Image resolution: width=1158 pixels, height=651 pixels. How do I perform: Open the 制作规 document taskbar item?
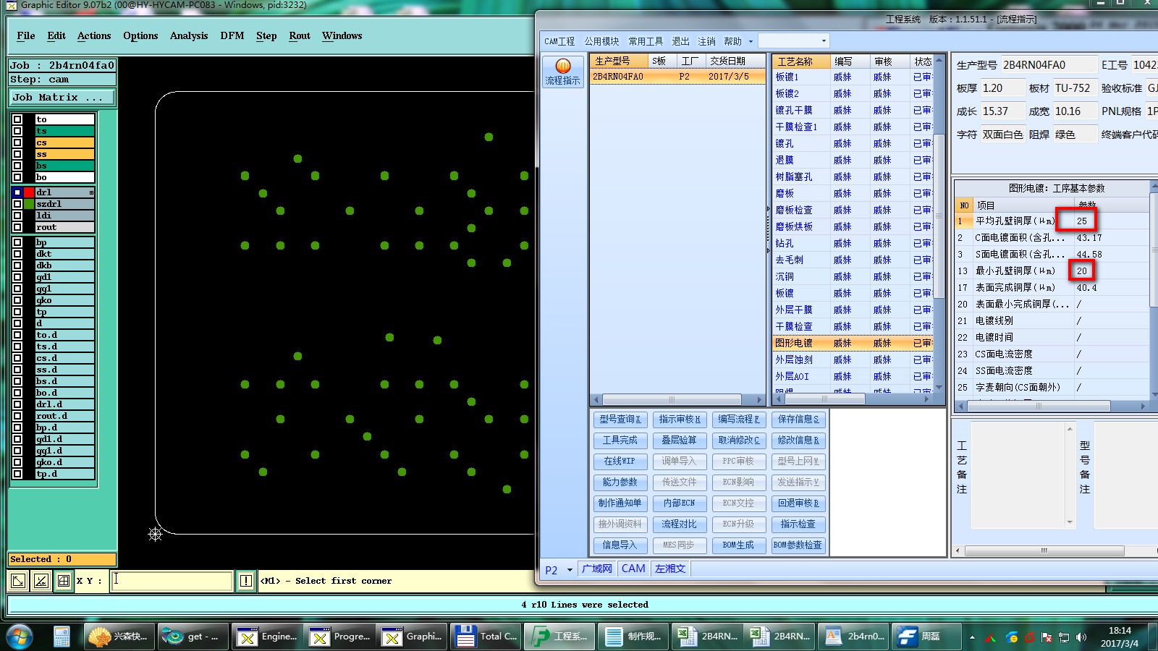pyautogui.click(x=634, y=637)
